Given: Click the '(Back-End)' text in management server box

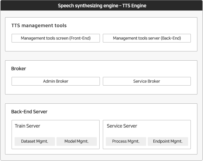Looking at the screenshot, I should click(171, 38).
